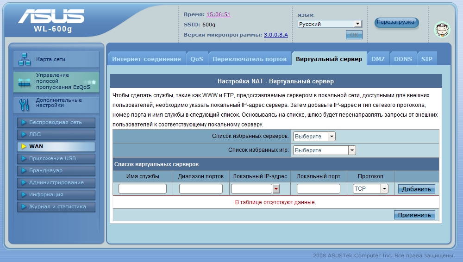Click the service name input field
The width and height of the screenshot is (463, 262).
click(143, 189)
